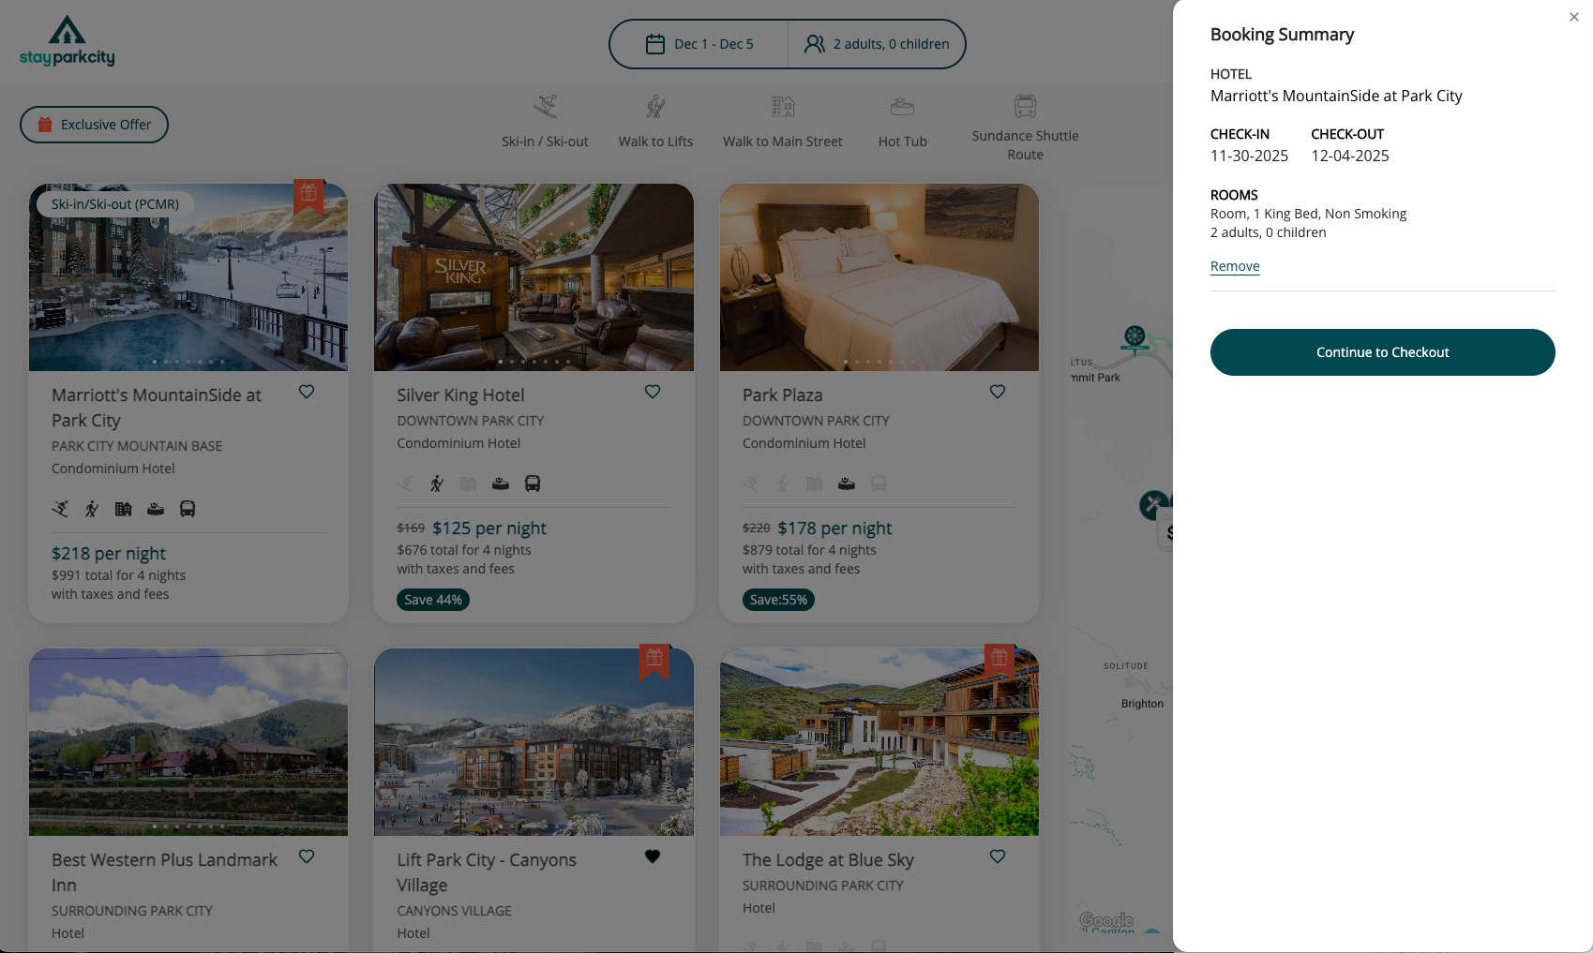
Task: Open the stayparkcity home logo
Action: coord(68,41)
